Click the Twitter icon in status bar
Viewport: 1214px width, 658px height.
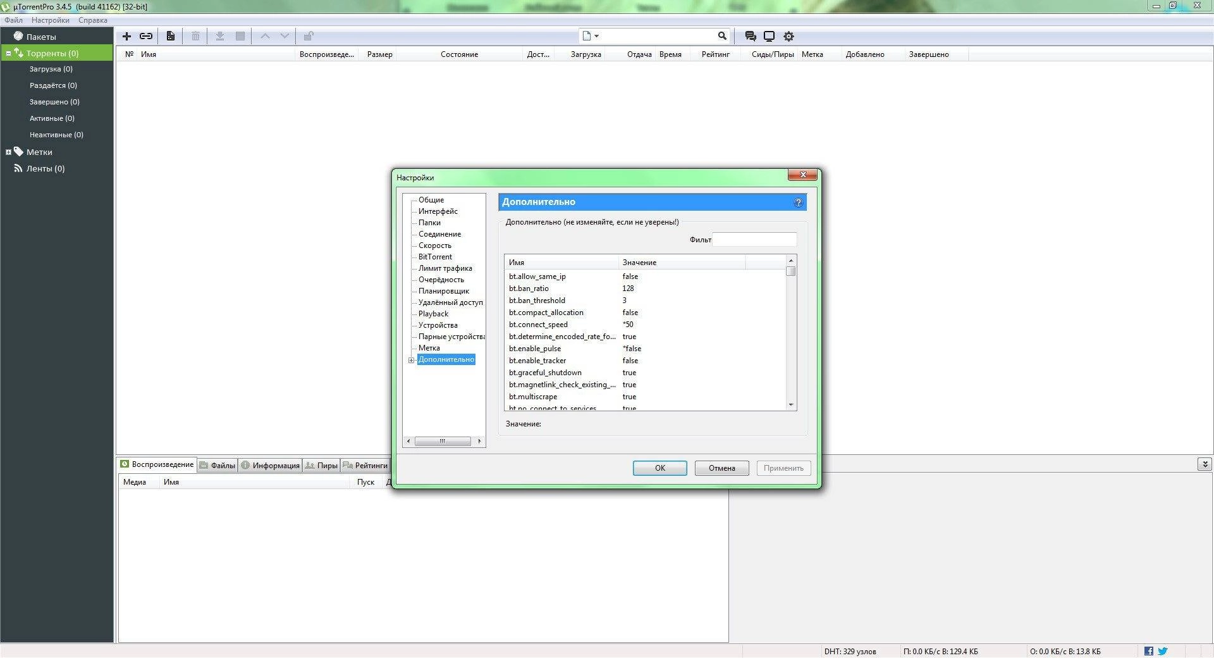coord(1162,650)
